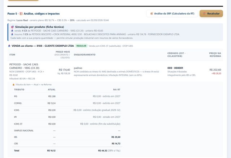
Task: Select the IPI tax row label
Action: (15, 117)
